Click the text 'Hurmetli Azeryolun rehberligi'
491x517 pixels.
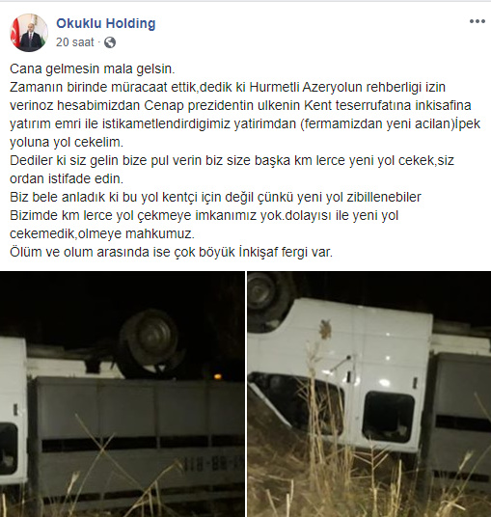pos(339,87)
